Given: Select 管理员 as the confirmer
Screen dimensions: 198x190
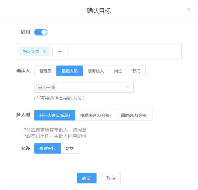Looking at the screenshot, I should 45,71.
